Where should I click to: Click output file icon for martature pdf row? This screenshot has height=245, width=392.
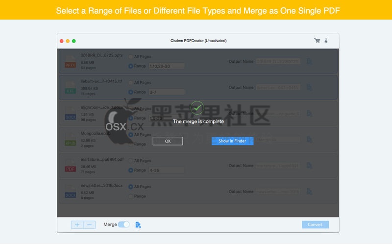(x=309, y=166)
